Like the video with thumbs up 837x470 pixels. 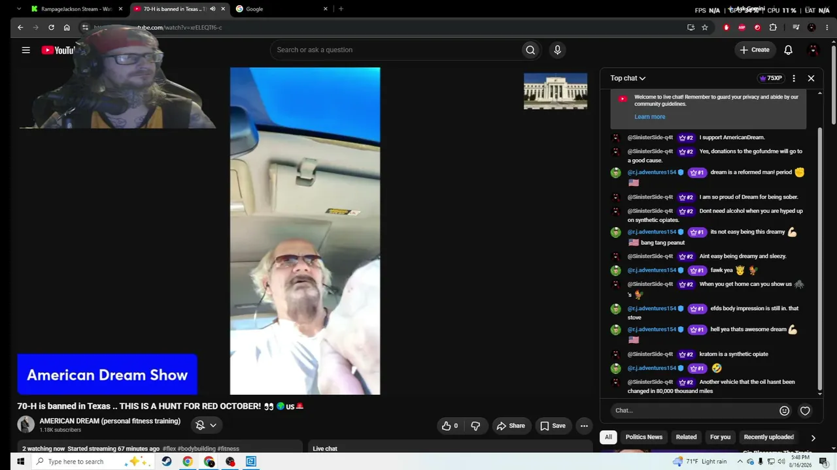coord(450,426)
